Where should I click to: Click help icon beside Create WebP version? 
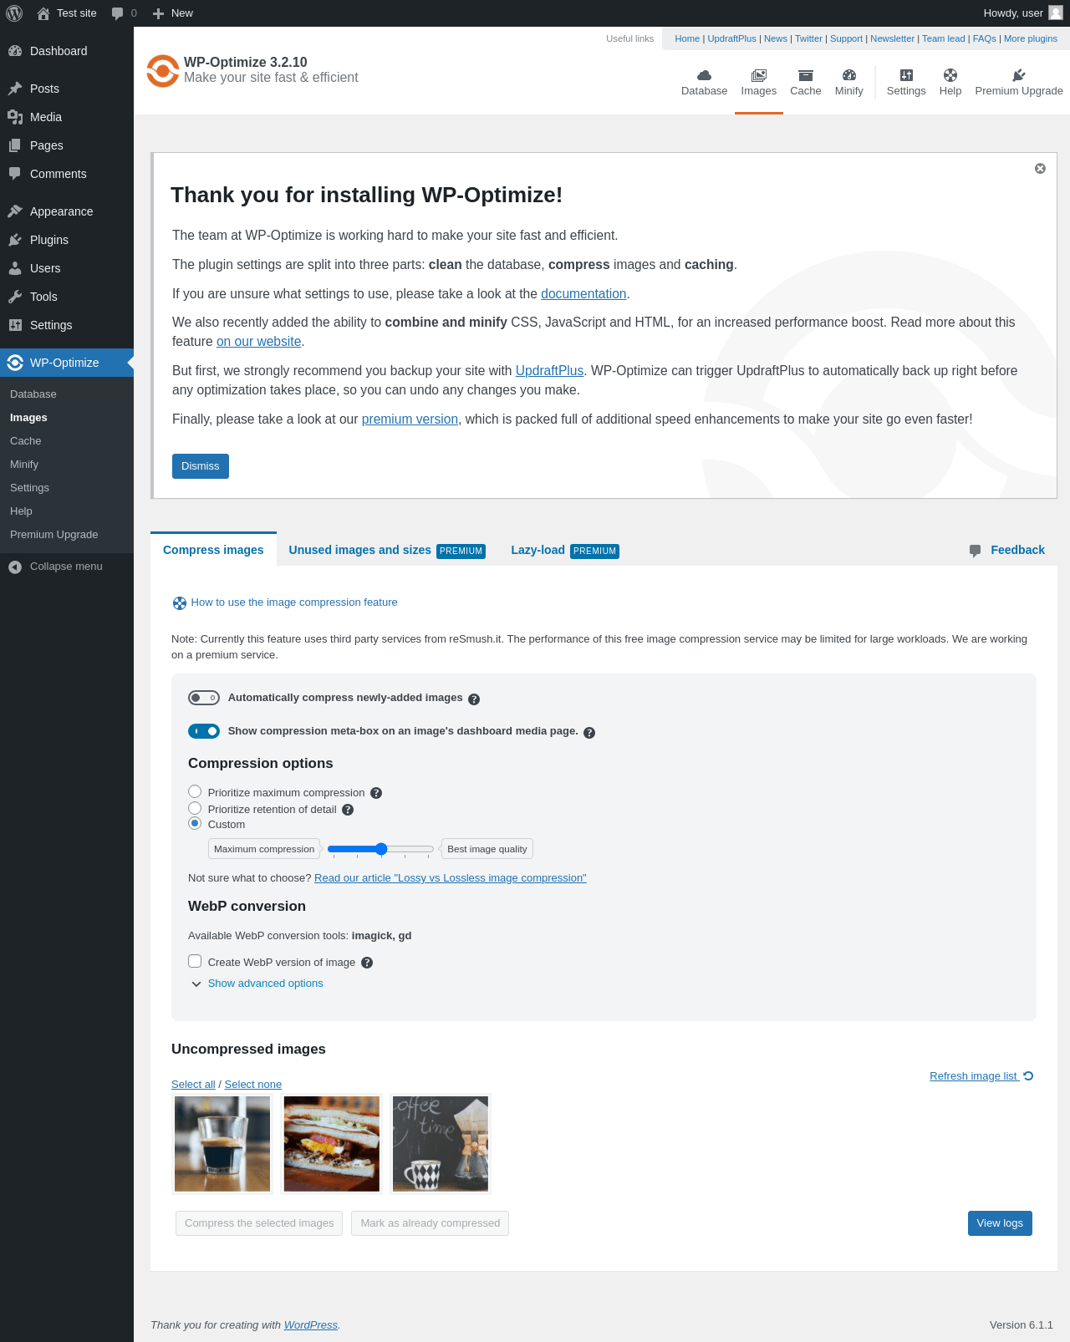point(367,963)
